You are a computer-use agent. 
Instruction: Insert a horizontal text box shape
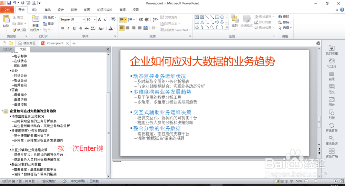click(197, 17)
